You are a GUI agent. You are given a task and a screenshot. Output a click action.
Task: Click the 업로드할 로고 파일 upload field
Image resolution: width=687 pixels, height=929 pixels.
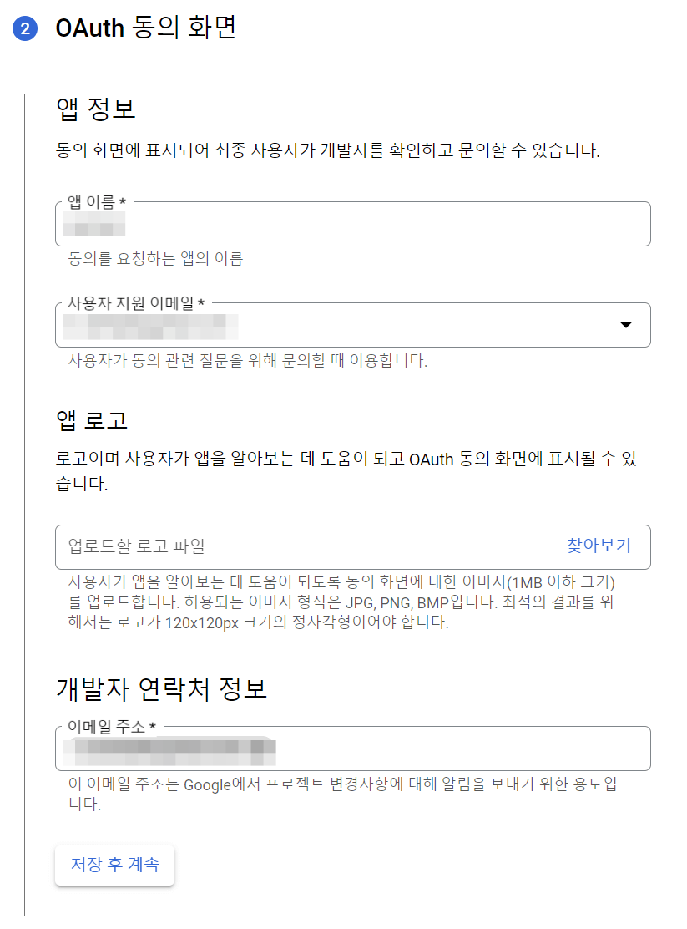point(250,546)
